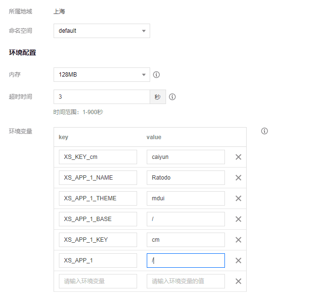
Task: Click the value field containing cm
Action: [185, 240]
